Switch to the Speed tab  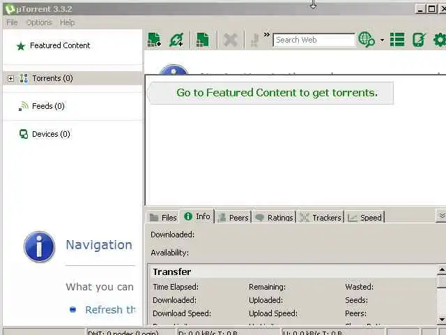tap(365, 218)
